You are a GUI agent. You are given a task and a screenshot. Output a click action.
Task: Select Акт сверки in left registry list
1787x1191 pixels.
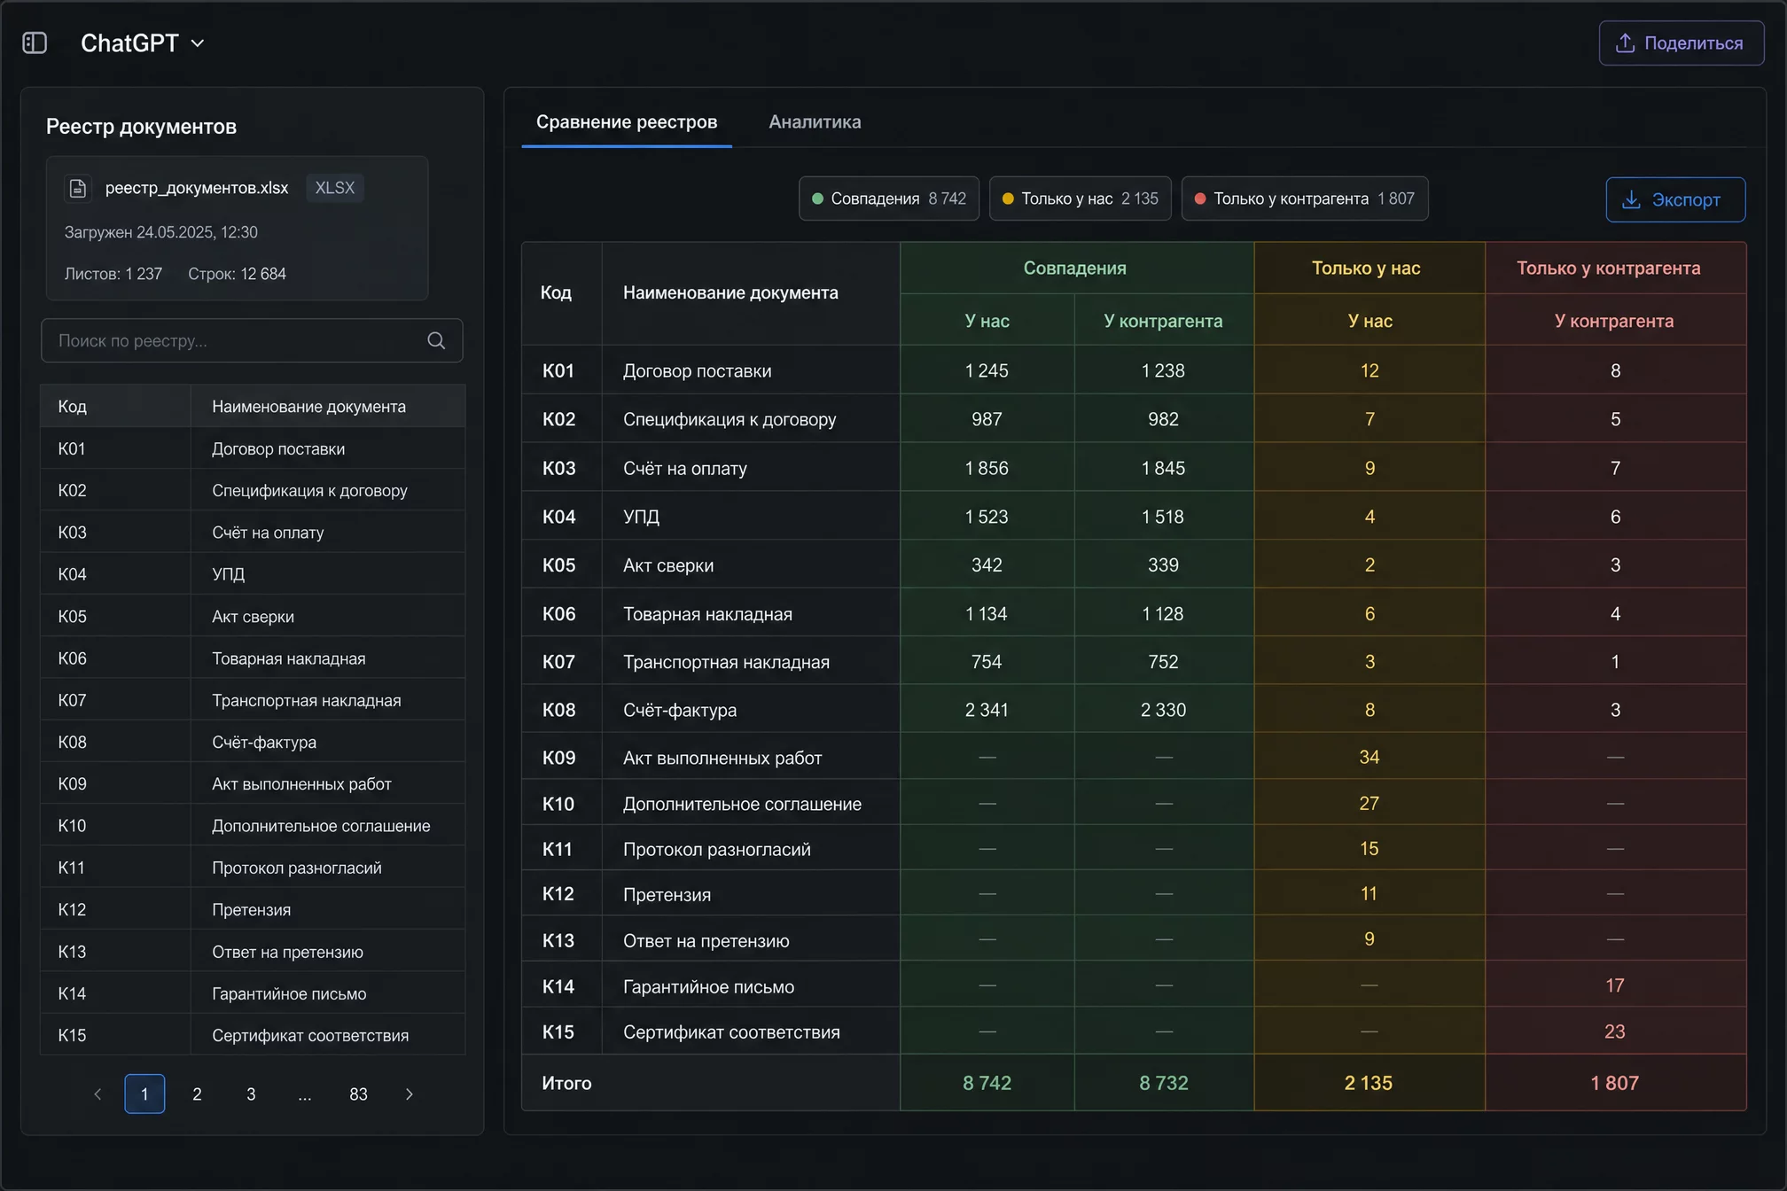click(253, 616)
